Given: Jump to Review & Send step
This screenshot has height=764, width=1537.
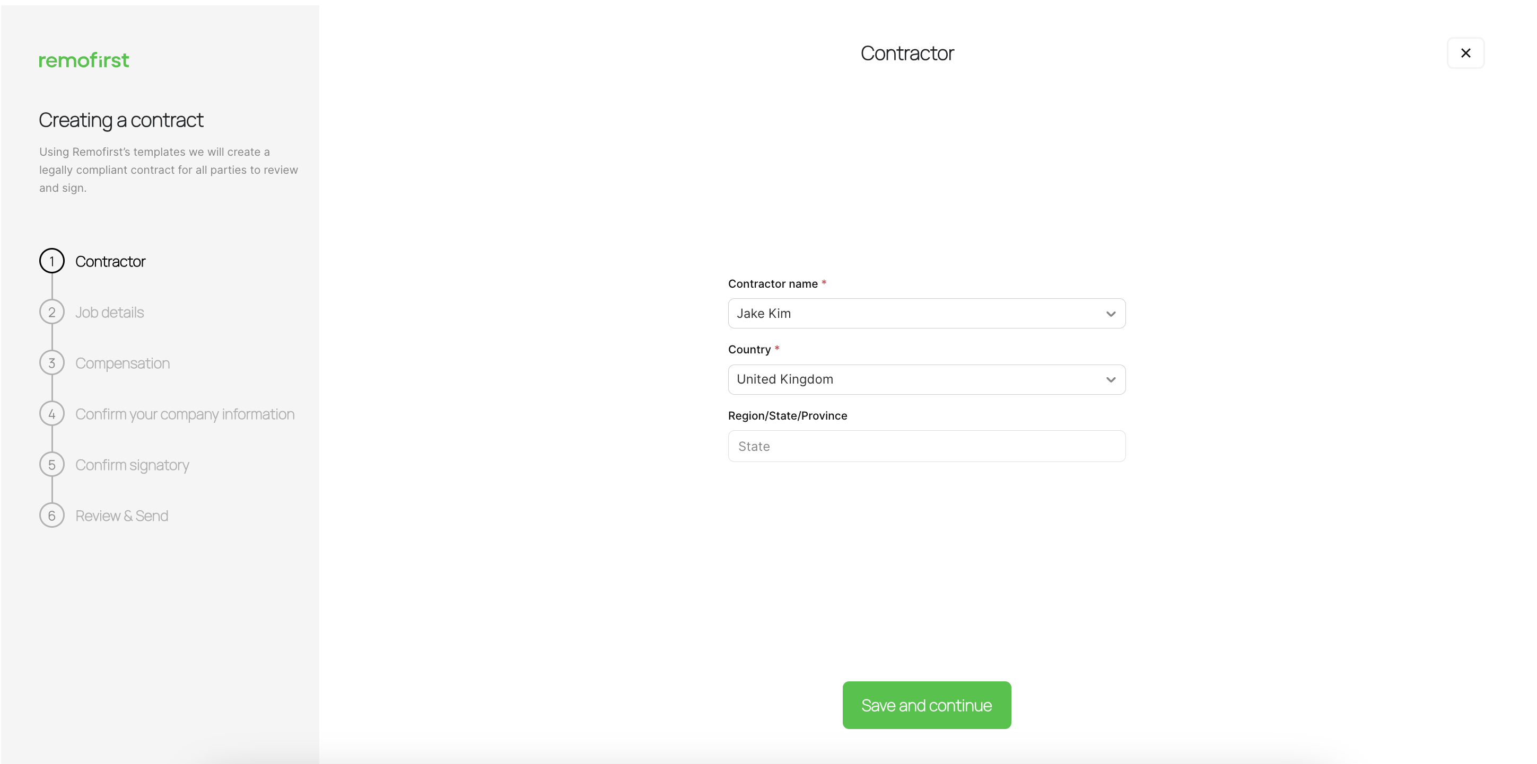Looking at the screenshot, I should (x=122, y=516).
